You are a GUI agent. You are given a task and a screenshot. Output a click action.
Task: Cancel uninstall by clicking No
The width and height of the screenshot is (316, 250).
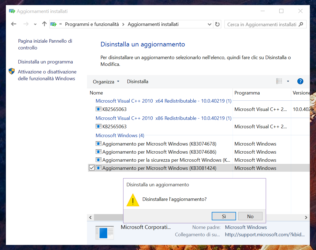coord(250,216)
